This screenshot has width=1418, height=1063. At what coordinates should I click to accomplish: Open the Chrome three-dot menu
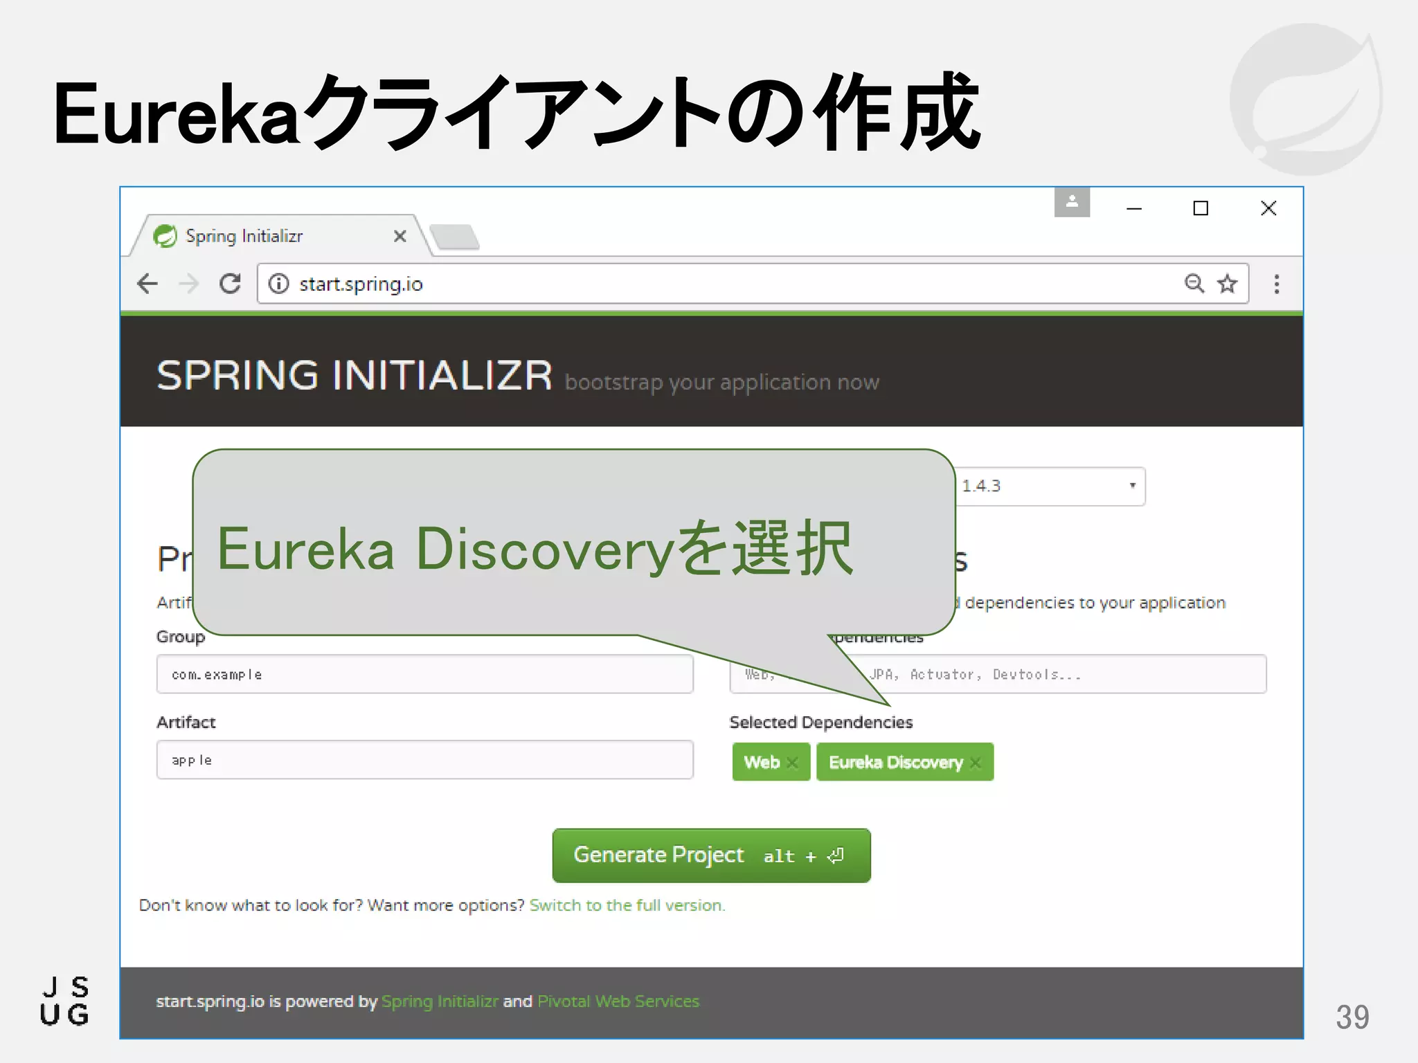coord(1277,284)
